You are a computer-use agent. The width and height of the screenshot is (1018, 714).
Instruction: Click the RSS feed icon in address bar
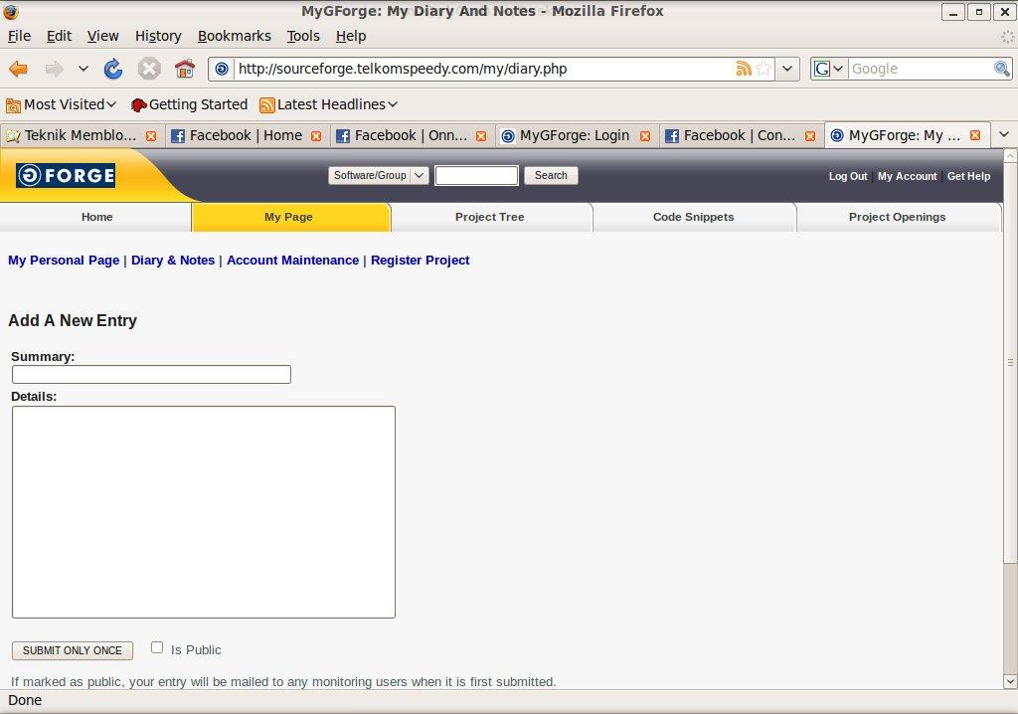pos(744,69)
